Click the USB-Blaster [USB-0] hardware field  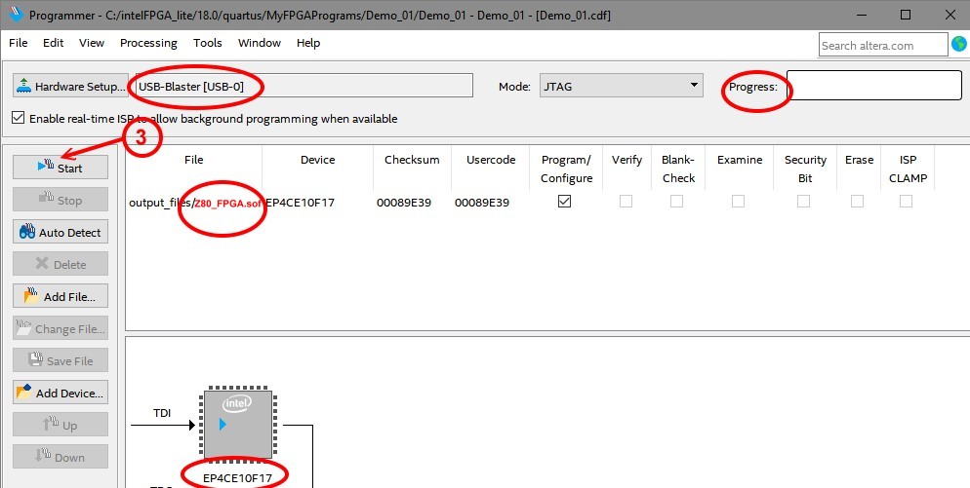(x=304, y=86)
